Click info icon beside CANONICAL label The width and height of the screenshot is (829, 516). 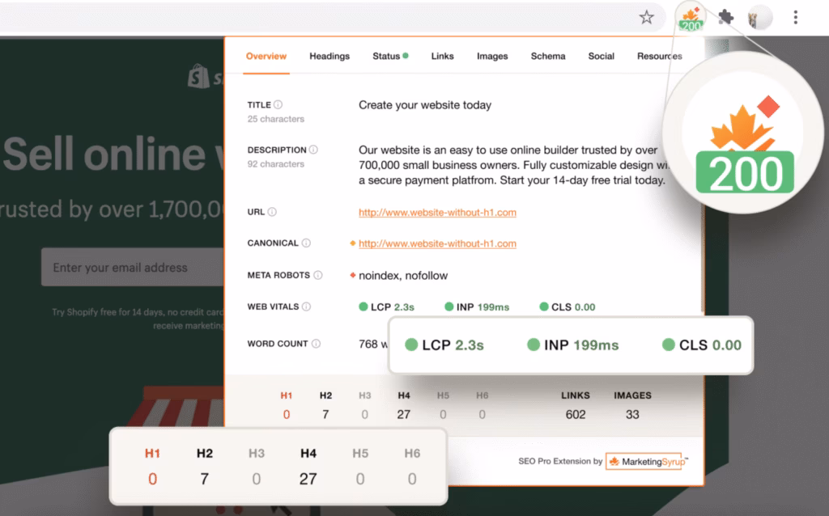click(x=306, y=243)
